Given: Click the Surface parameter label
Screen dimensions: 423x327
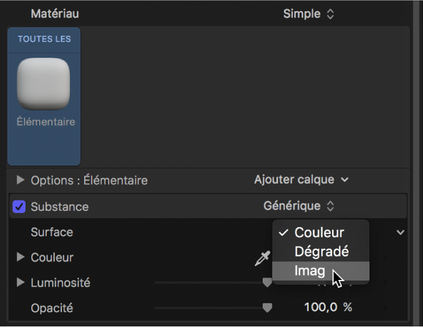Looking at the screenshot, I should pyautogui.click(x=52, y=232).
